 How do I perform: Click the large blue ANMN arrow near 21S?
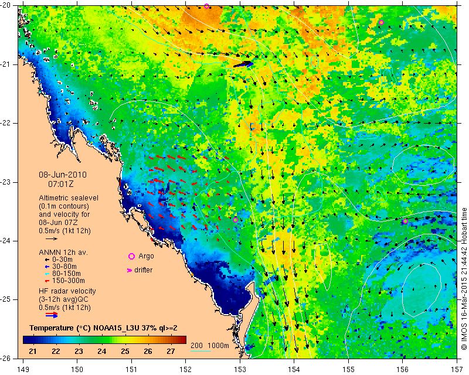243,64
